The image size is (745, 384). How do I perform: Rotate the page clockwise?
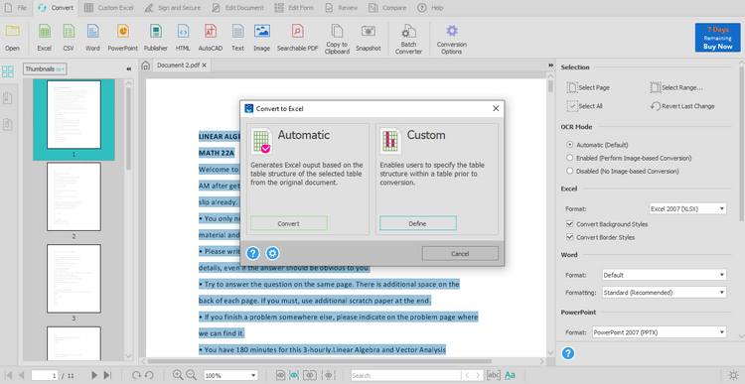pyautogui.click(x=136, y=375)
